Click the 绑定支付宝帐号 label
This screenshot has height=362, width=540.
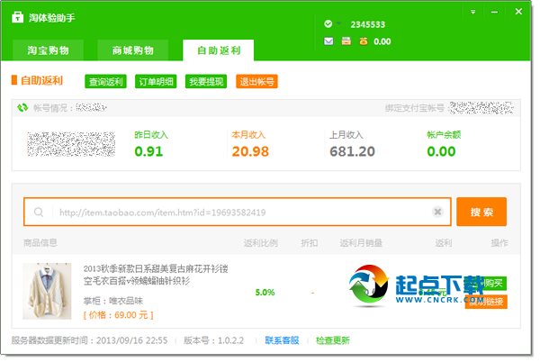(x=415, y=108)
